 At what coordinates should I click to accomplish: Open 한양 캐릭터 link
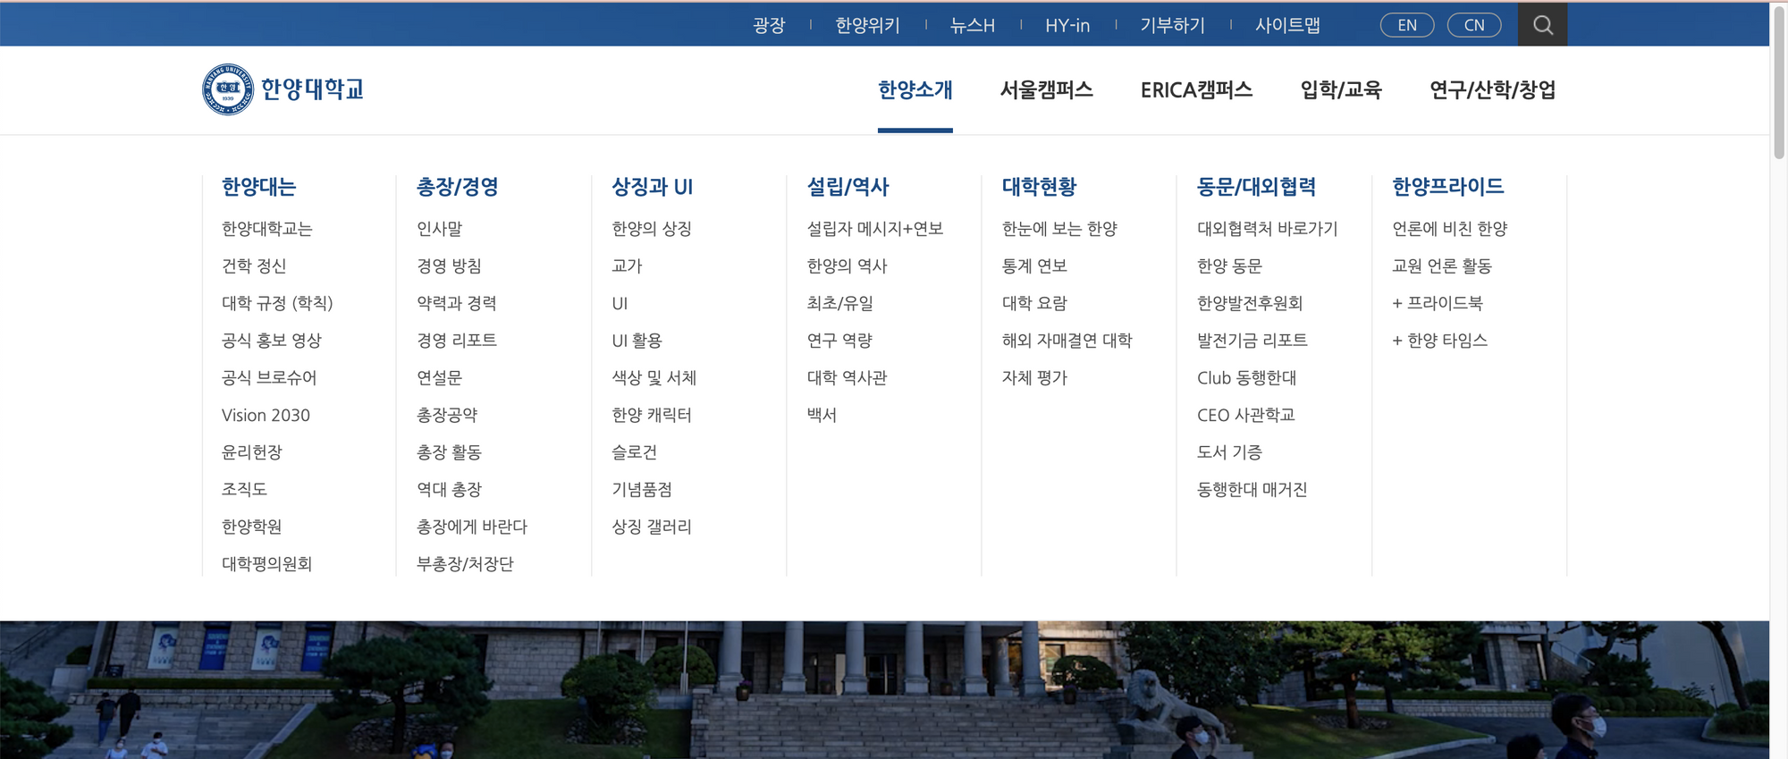tap(652, 415)
